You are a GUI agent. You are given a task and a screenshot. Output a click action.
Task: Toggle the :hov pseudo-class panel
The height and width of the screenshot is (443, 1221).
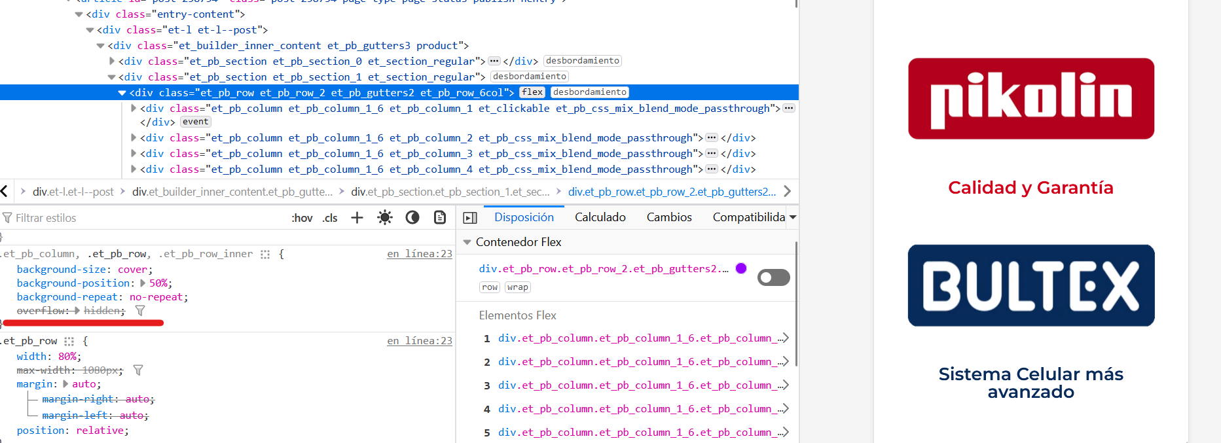pos(302,218)
